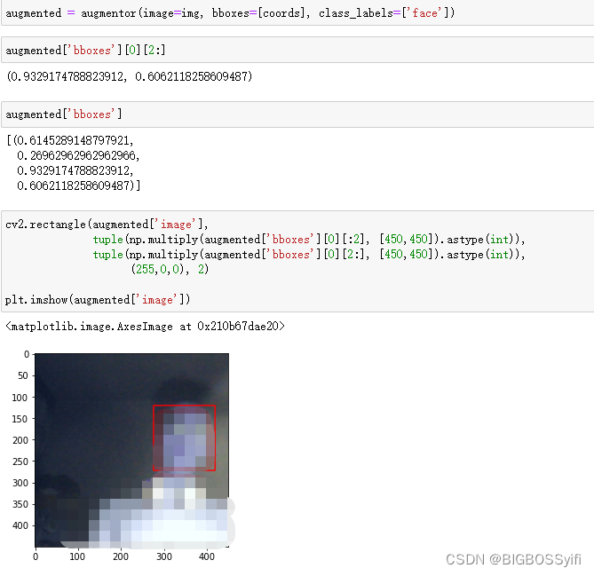Click the cv2.rectangle code line

click(x=107, y=225)
